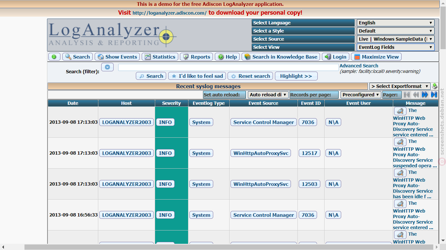Open details icon for event 7036 at 16:56:33
The height and width of the screenshot is (250, 446).
pyautogui.click(x=400, y=204)
